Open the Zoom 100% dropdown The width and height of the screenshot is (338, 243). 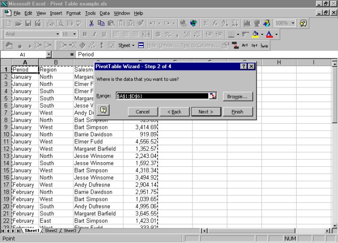(x=293, y=23)
